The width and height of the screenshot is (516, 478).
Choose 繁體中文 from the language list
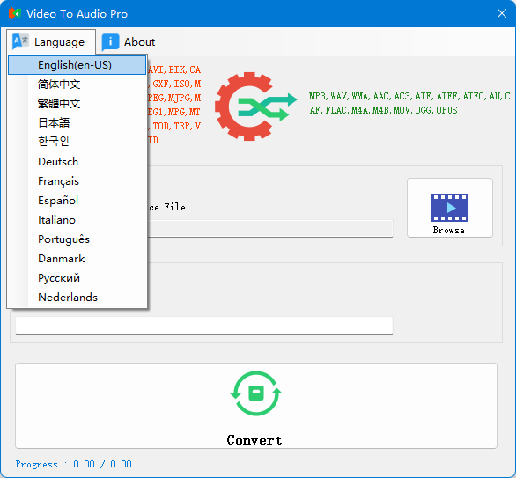(x=77, y=104)
